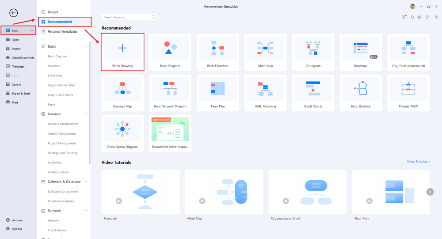
Task: Pick the Genogram template
Action: [313, 52]
